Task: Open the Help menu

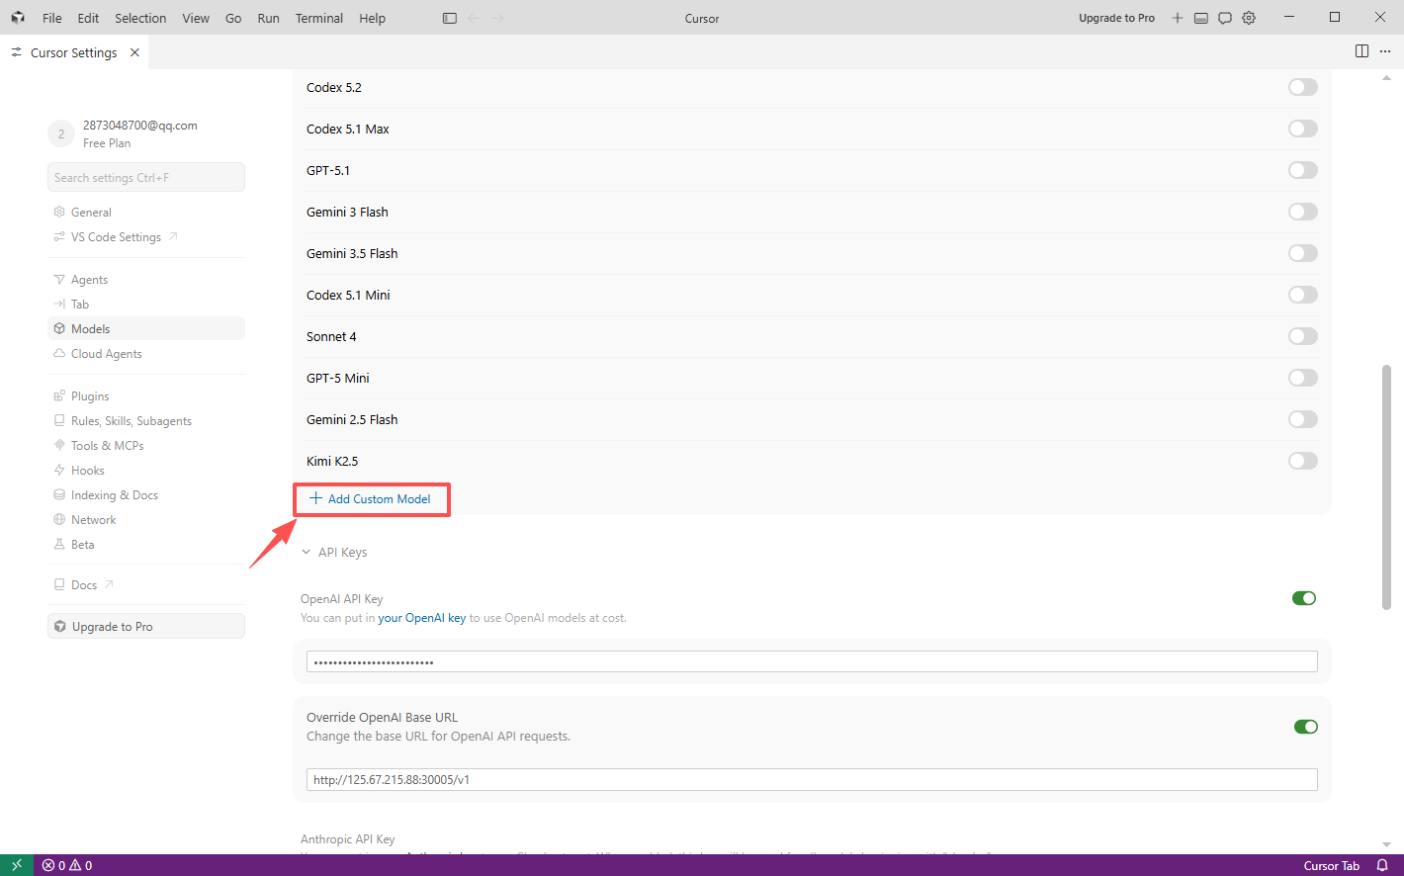Action: coord(372,18)
